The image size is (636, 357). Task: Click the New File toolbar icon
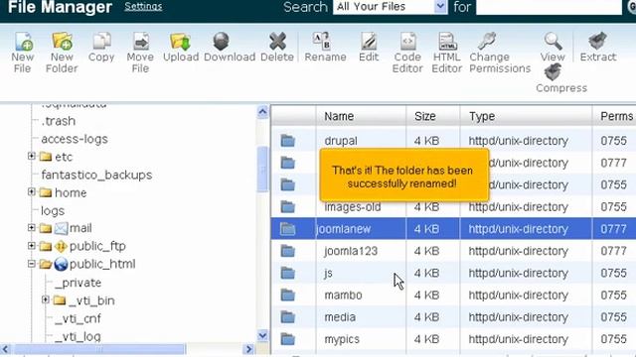pos(23,42)
